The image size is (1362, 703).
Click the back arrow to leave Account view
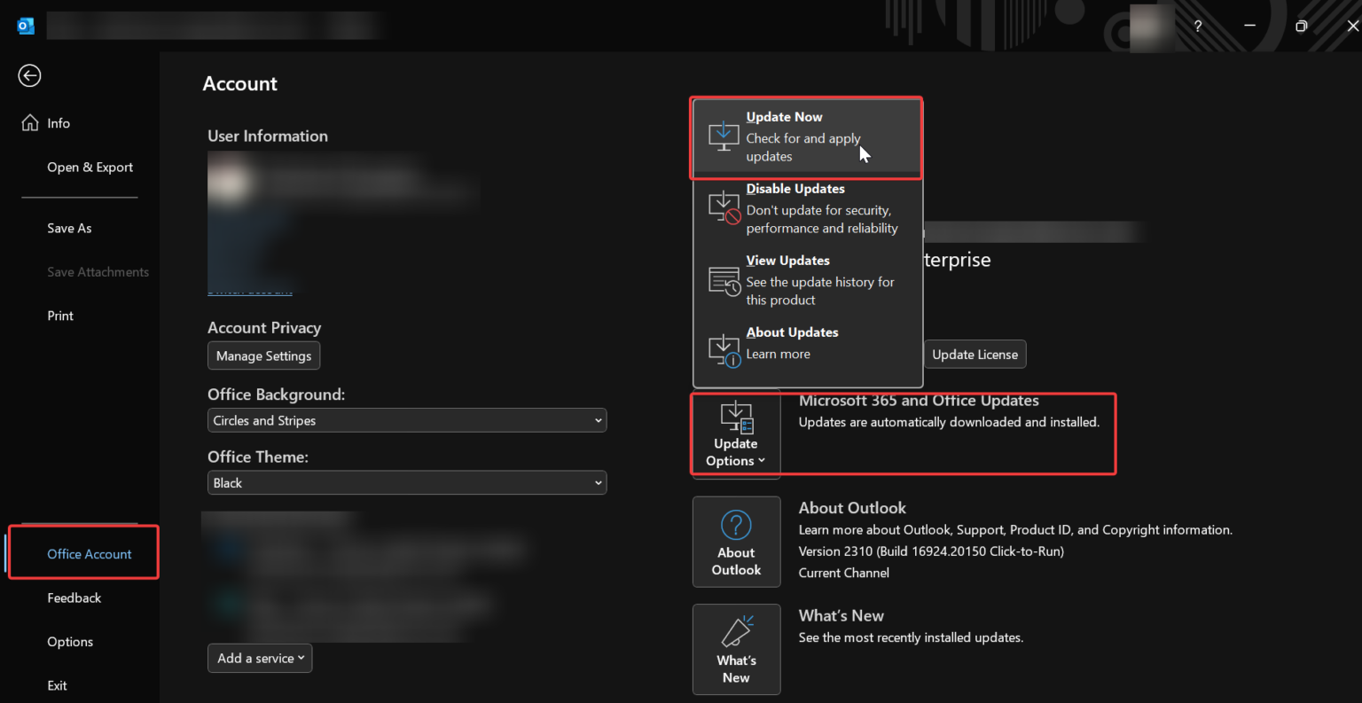point(29,75)
